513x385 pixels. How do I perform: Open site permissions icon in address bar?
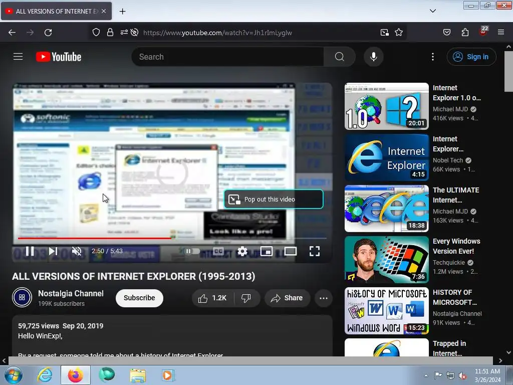(124, 33)
